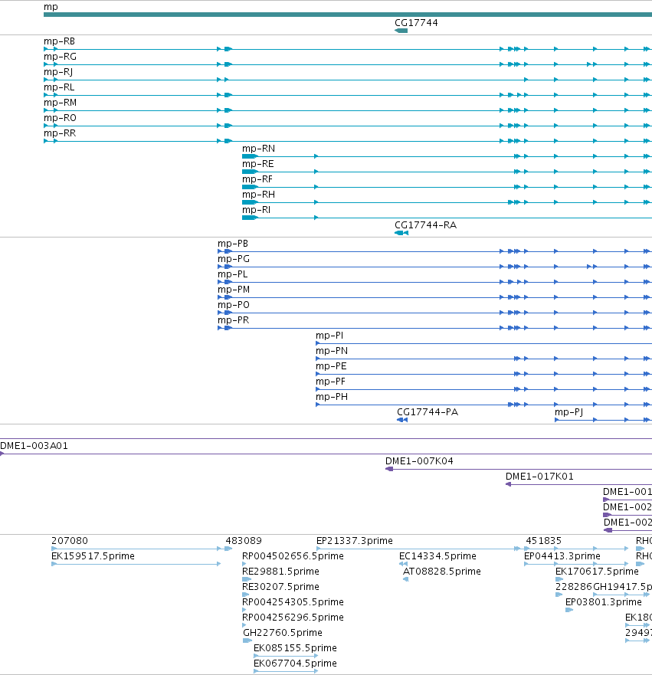
Task: Select the EST label '451835'
Action: 543,541
